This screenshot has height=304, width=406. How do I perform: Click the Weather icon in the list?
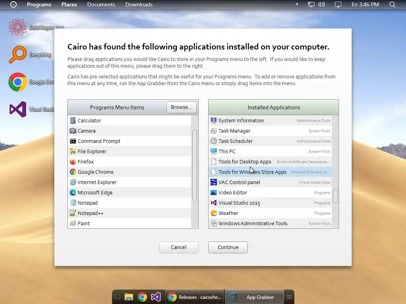pos(214,213)
